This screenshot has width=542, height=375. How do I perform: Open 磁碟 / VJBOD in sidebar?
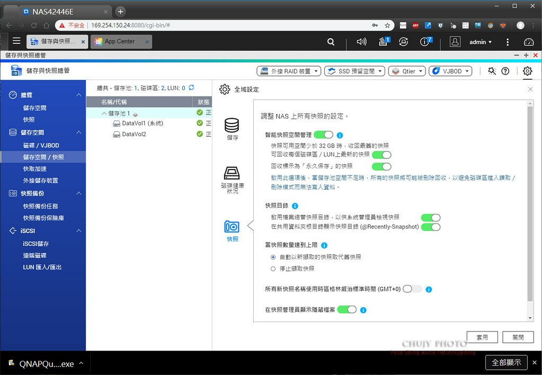(x=41, y=146)
